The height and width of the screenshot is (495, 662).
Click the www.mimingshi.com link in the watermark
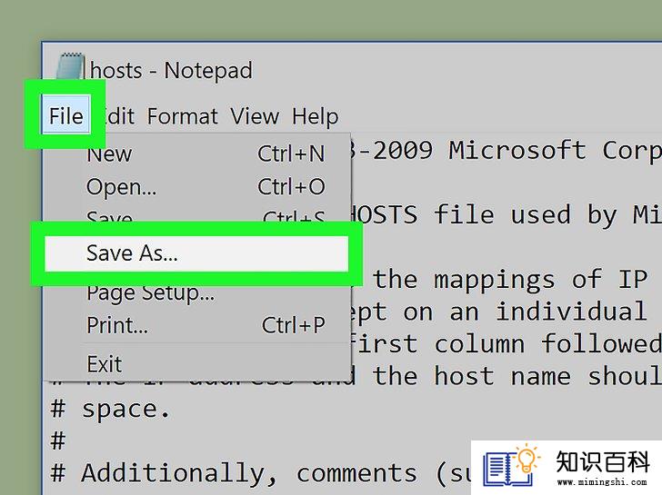[x=602, y=481]
